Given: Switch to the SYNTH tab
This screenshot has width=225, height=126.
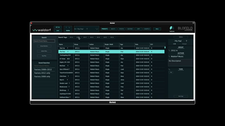Looking at the screenshot, I should click(x=122, y=29).
